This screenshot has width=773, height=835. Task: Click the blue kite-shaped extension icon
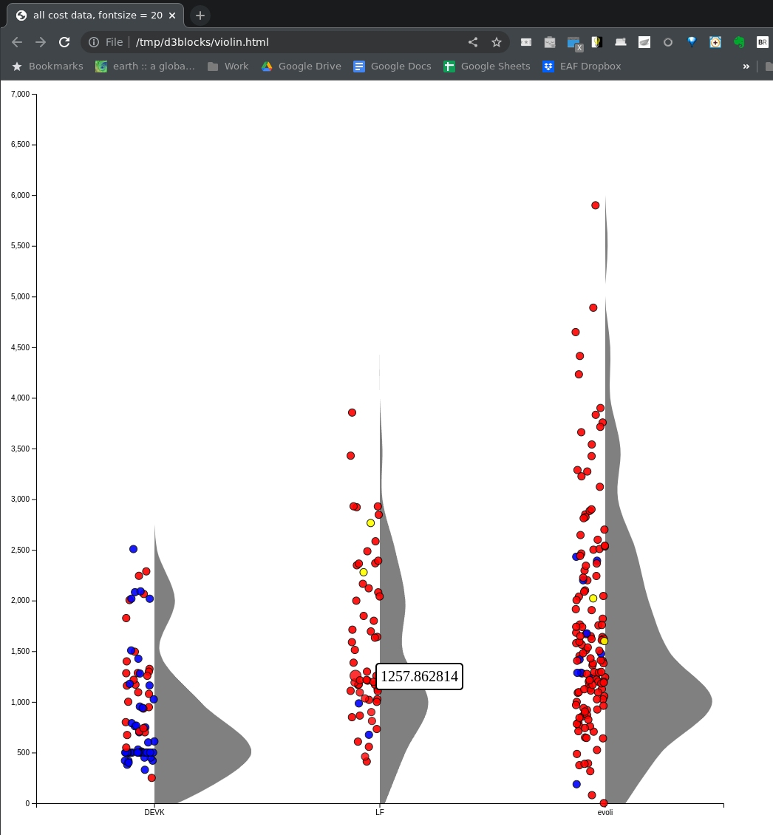tap(692, 42)
